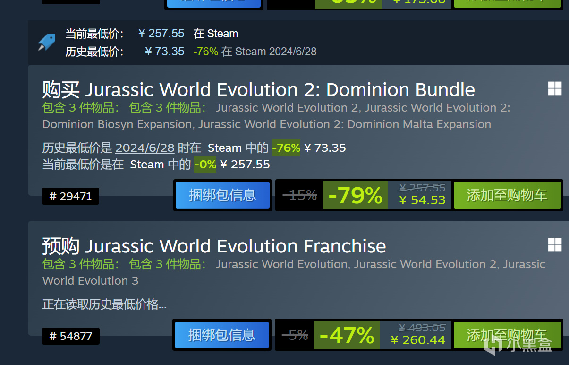Click the ¥ 54.53 discounted price
569x365 pixels.
[422, 200]
